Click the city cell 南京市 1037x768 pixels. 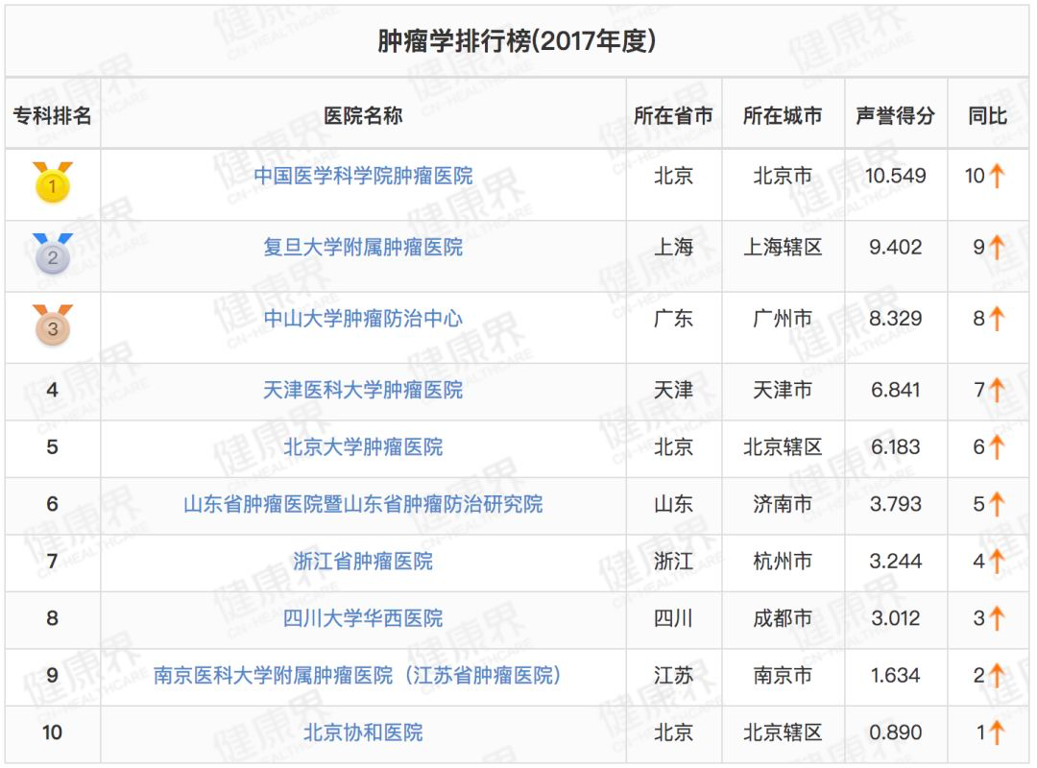click(x=784, y=676)
